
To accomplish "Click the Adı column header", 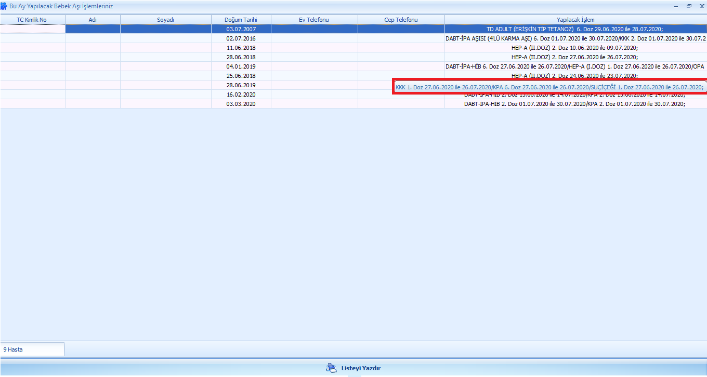I will point(93,20).
